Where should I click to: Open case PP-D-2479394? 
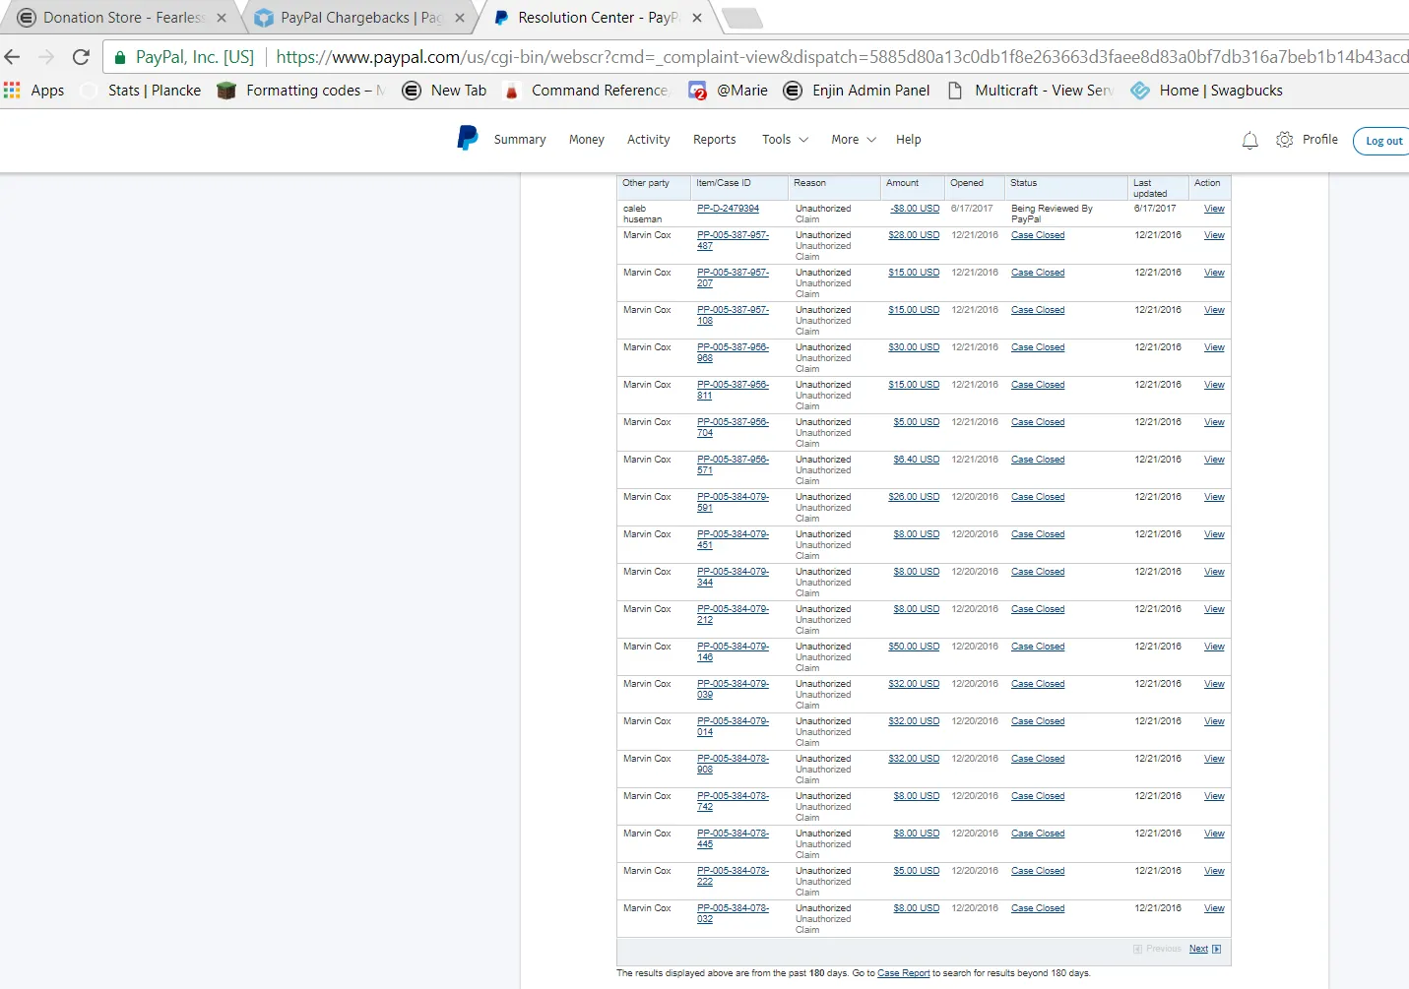(x=728, y=209)
